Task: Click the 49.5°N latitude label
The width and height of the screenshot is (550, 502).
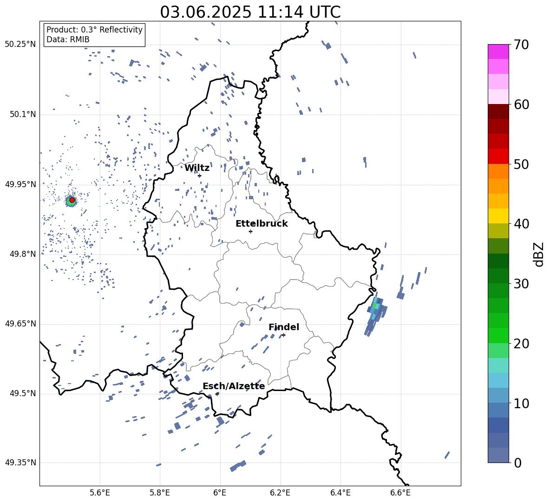Action: click(23, 394)
